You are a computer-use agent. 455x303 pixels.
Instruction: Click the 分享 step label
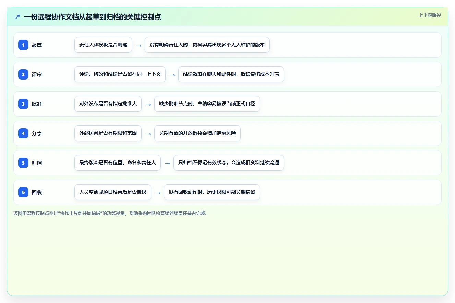point(37,133)
